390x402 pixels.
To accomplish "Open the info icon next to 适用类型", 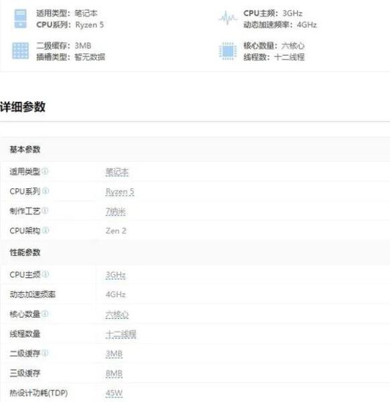I will click(x=45, y=171).
